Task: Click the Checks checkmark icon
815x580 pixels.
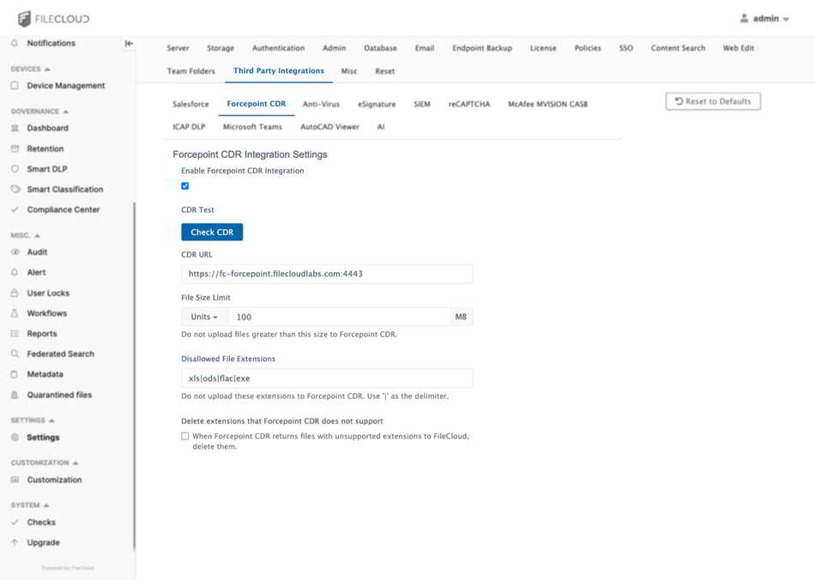Action: (x=15, y=523)
